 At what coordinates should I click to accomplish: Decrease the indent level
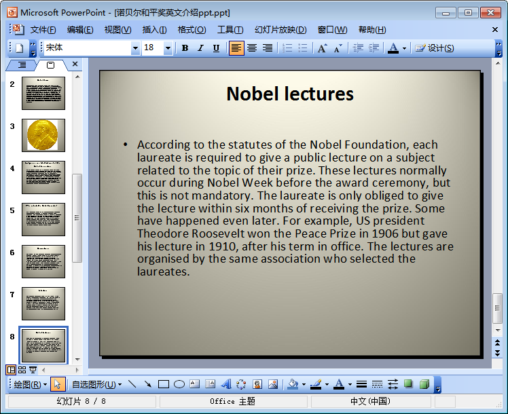358,48
